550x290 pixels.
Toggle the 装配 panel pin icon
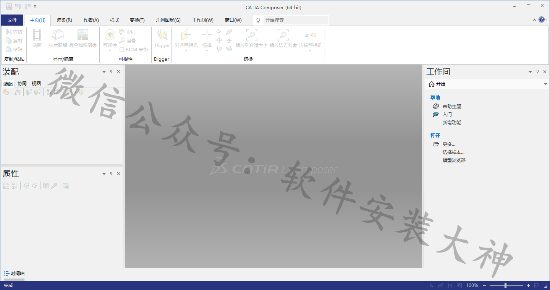click(x=112, y=72)
